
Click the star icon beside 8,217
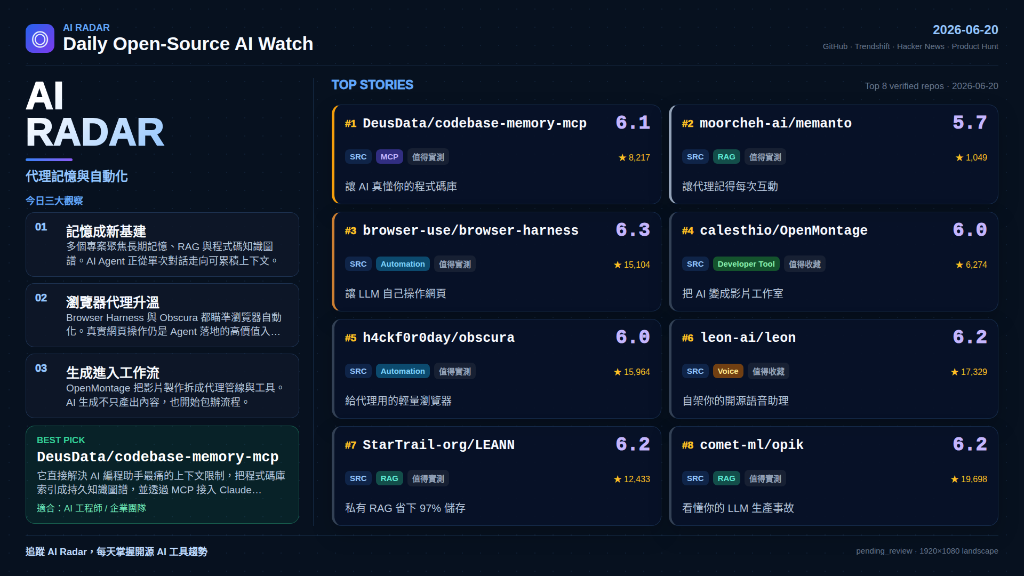pos(622,157)
